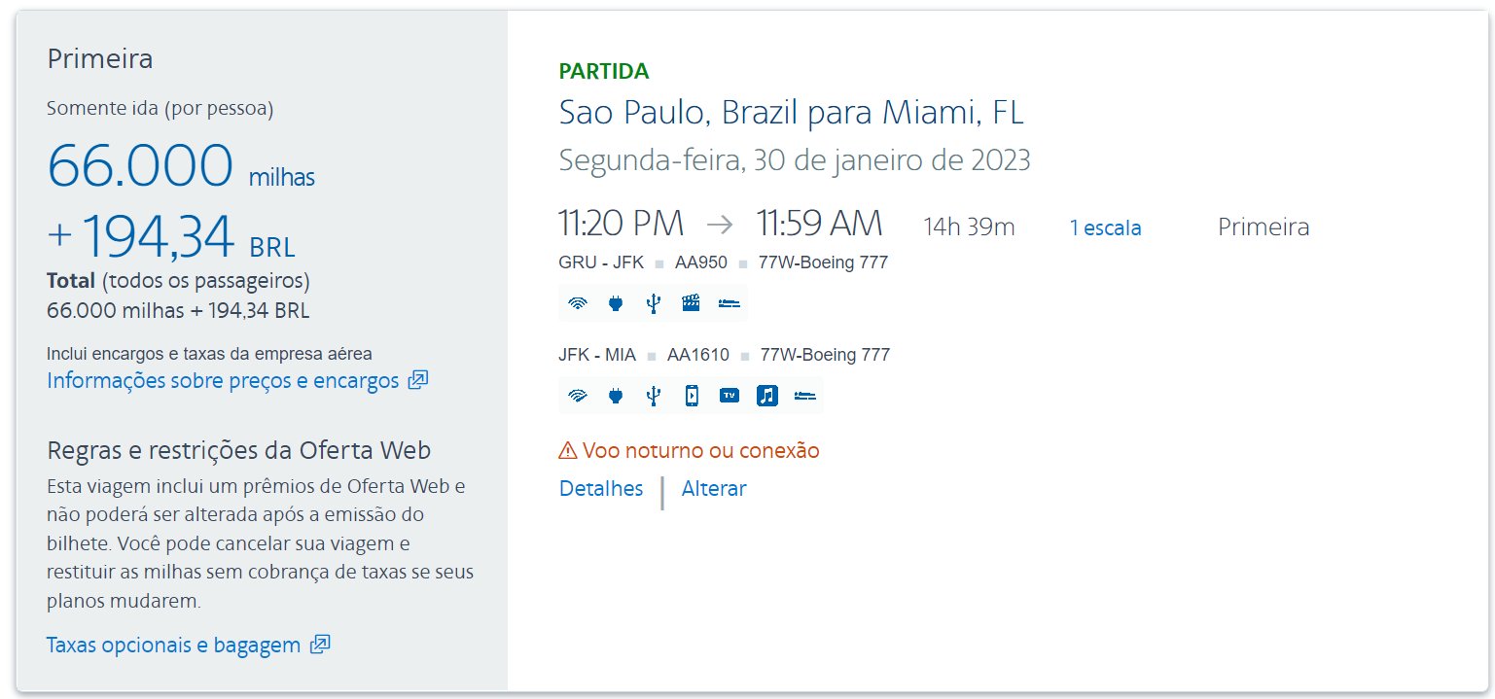Image resolution: width=1495 pixels, height=699 pixels.
Task: Click the personal device entertainment phone icon
Action: (x=691, y=396)
